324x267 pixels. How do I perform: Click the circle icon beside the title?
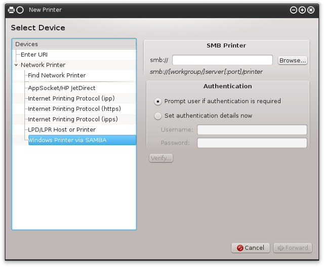20,10
